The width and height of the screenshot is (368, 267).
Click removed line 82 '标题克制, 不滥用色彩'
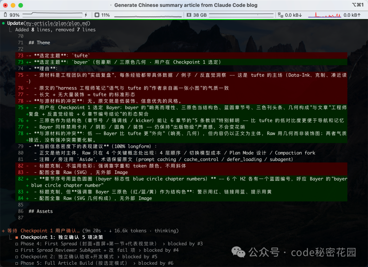click(181, 166)
